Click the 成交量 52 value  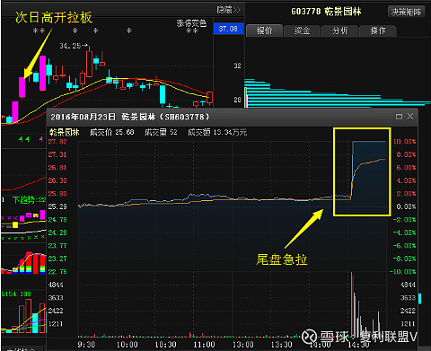click(x=161, y=132)
